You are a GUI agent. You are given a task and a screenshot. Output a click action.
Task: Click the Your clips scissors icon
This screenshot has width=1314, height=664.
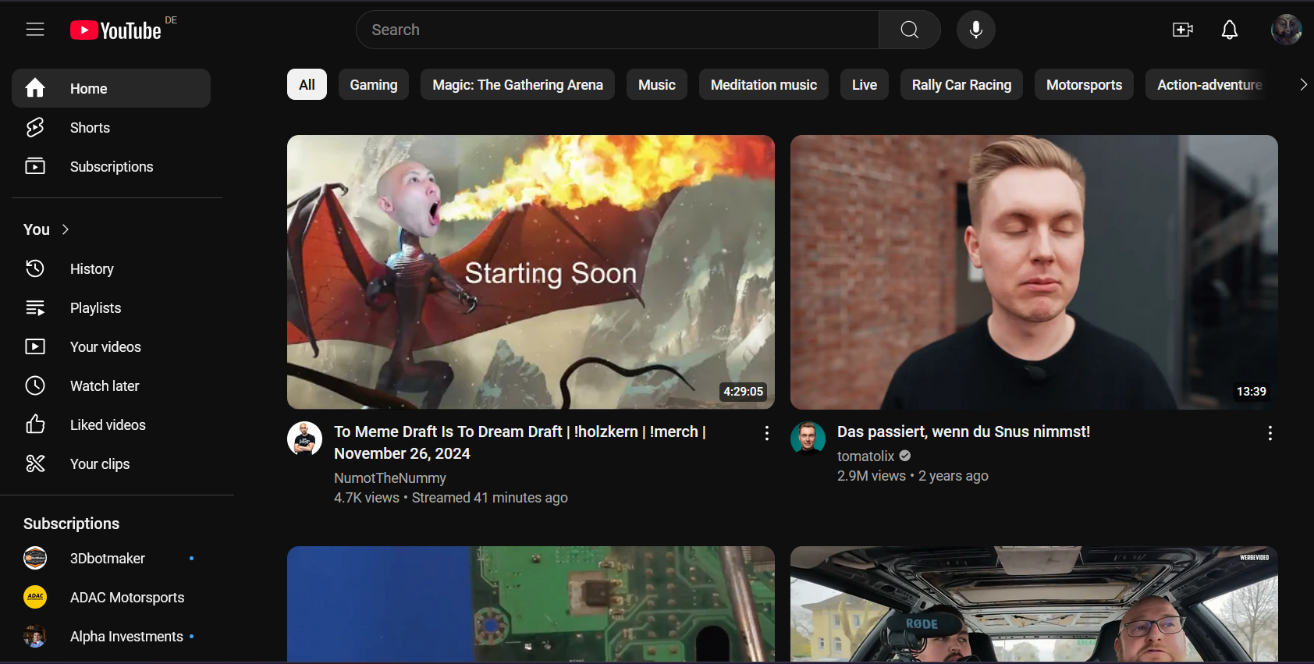35,463
